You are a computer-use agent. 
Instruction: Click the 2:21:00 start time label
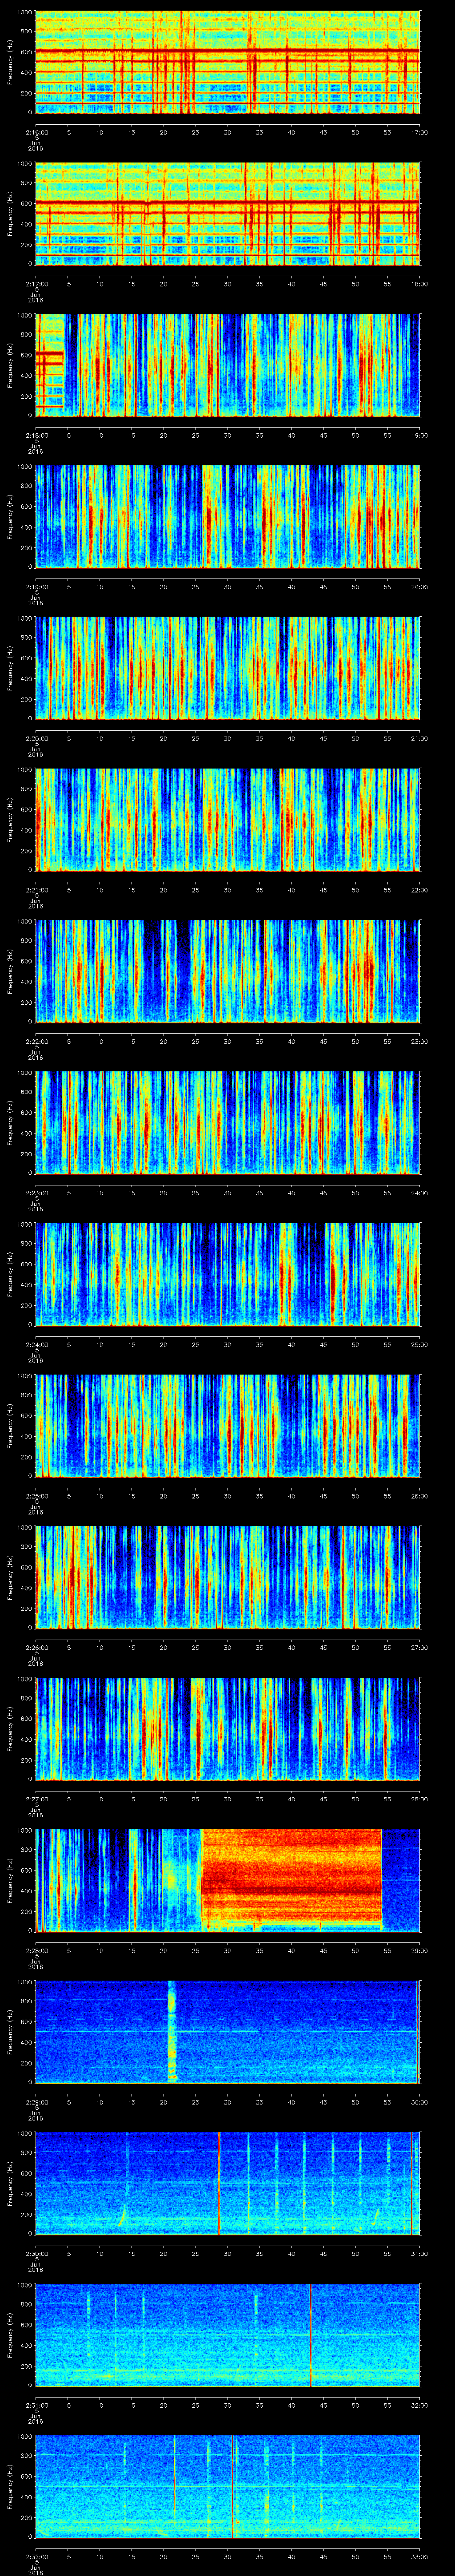click(36, 890)
